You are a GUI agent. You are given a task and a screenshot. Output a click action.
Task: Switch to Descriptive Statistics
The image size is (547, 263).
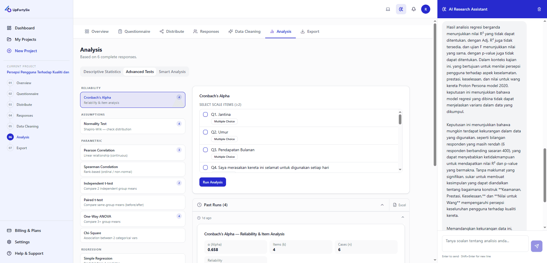coord(102,72)
